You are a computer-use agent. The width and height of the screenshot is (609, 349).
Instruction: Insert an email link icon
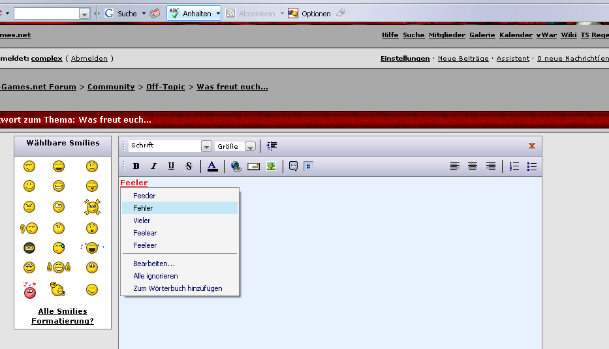coord(253,166)
